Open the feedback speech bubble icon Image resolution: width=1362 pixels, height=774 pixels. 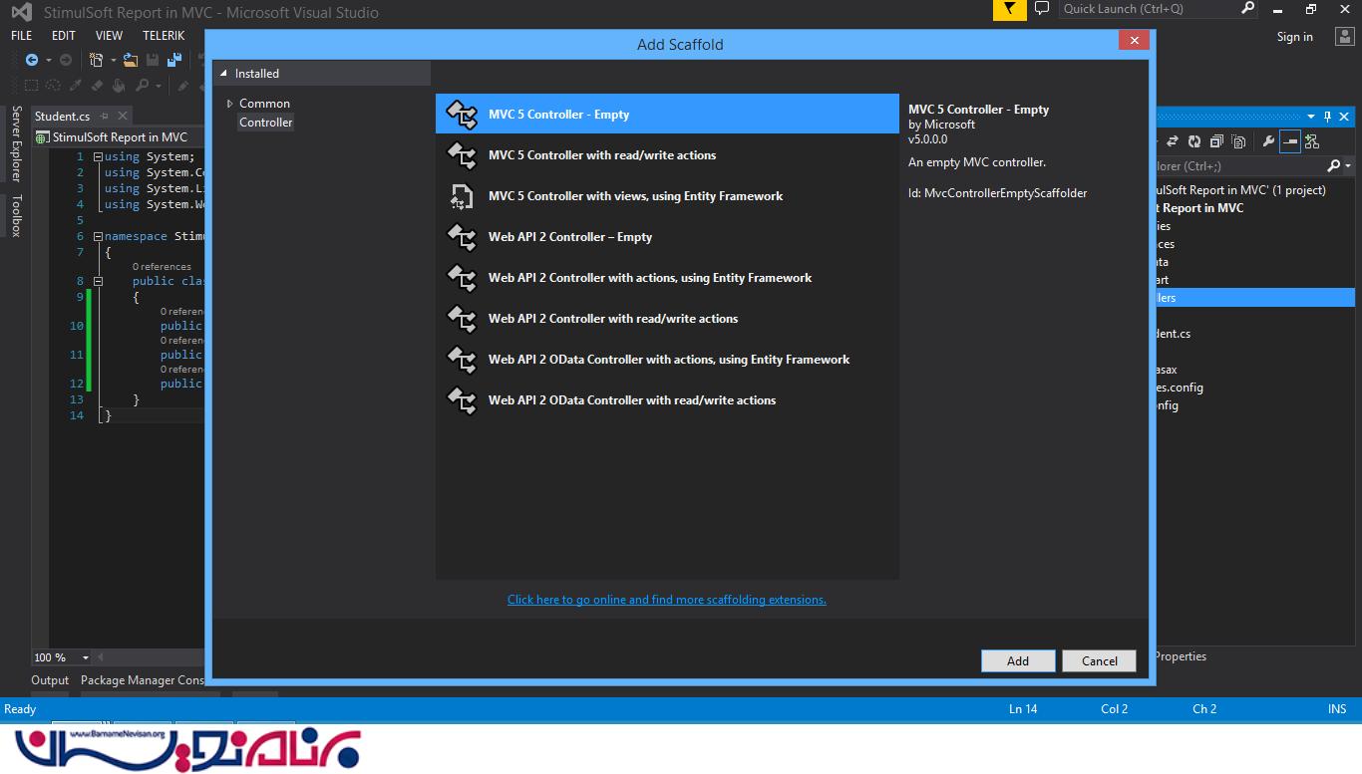click(1042, 9)
